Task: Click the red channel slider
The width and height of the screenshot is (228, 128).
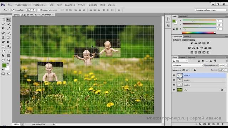Action: click(x=199, y=20)
